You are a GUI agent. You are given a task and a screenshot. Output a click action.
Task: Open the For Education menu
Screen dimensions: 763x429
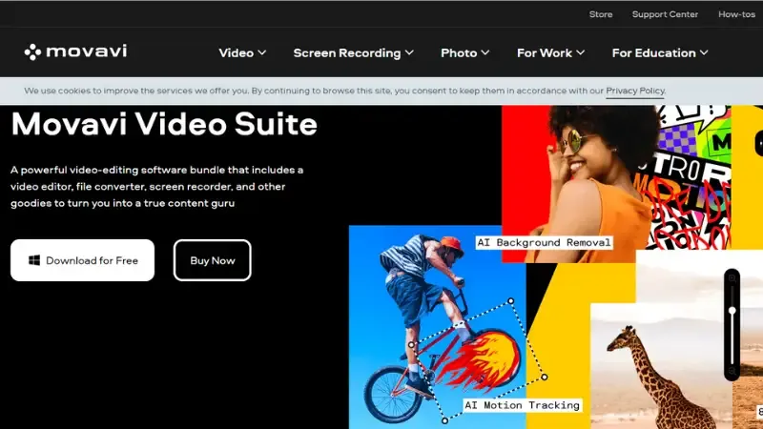coord(660,52)
